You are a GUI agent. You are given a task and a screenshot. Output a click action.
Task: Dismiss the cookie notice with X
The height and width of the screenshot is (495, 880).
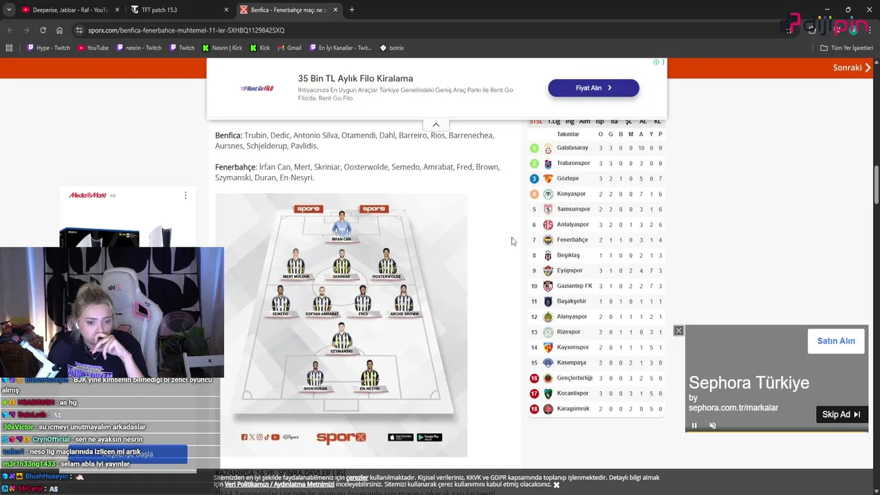[x=556, y=485]
